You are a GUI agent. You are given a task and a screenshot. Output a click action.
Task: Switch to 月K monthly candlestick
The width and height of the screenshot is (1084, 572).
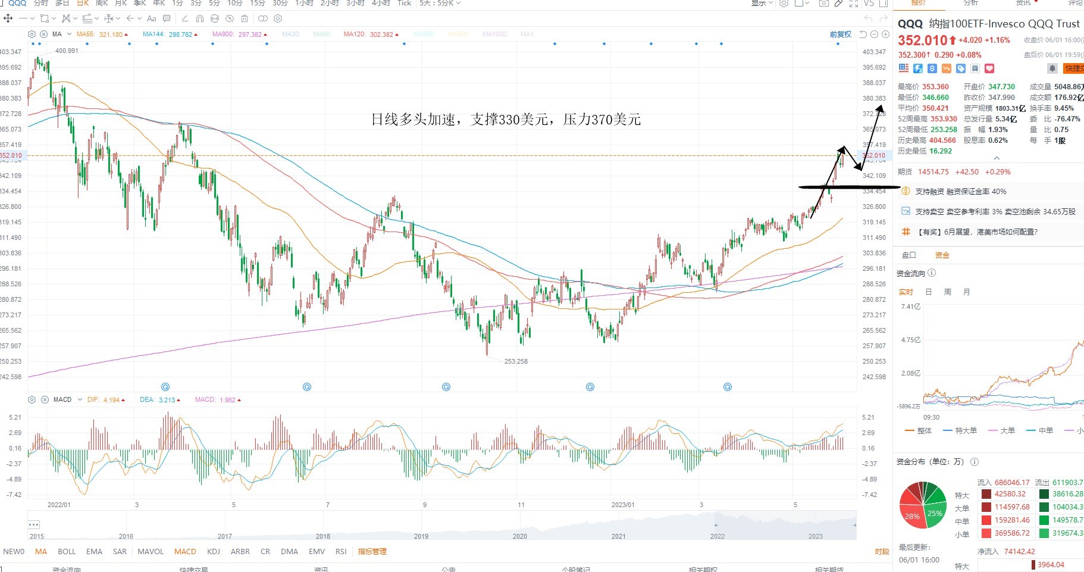121,3
